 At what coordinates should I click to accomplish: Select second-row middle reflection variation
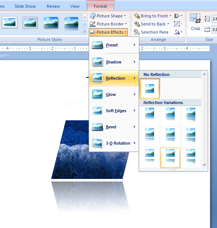pyautogui.click(x=170, y=137)
